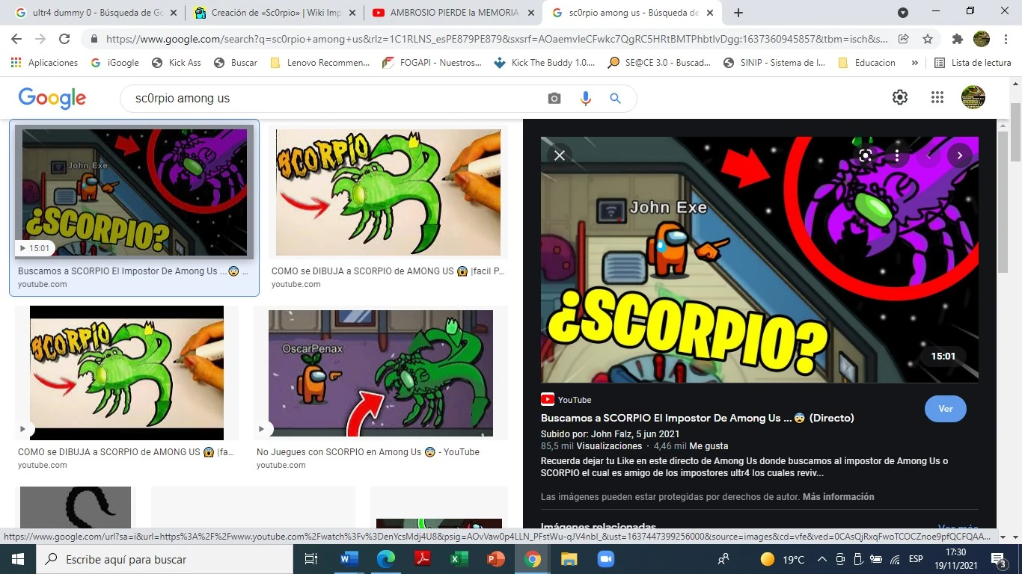Open the Google apps grid
The width and height of the screenshot is (1022, 574).
click(x=937, y=97)
